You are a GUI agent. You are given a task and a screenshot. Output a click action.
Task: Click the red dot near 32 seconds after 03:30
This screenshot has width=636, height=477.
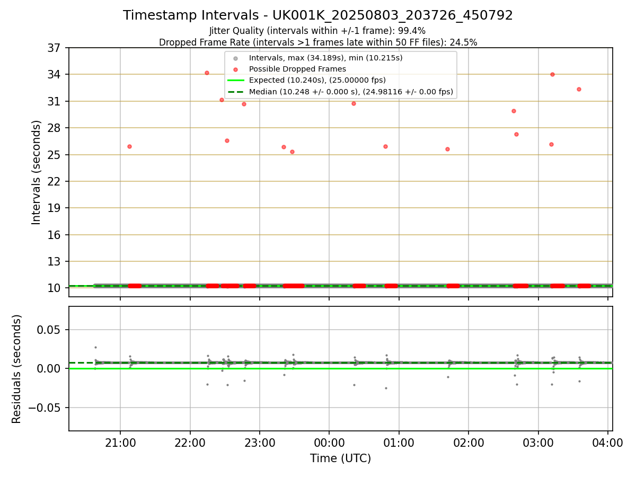579,89
